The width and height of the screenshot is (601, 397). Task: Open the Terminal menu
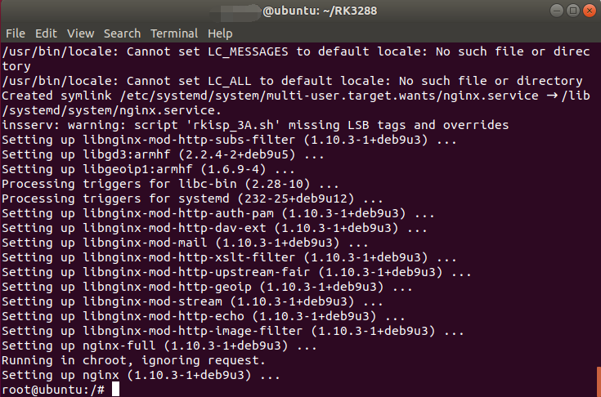174,33
